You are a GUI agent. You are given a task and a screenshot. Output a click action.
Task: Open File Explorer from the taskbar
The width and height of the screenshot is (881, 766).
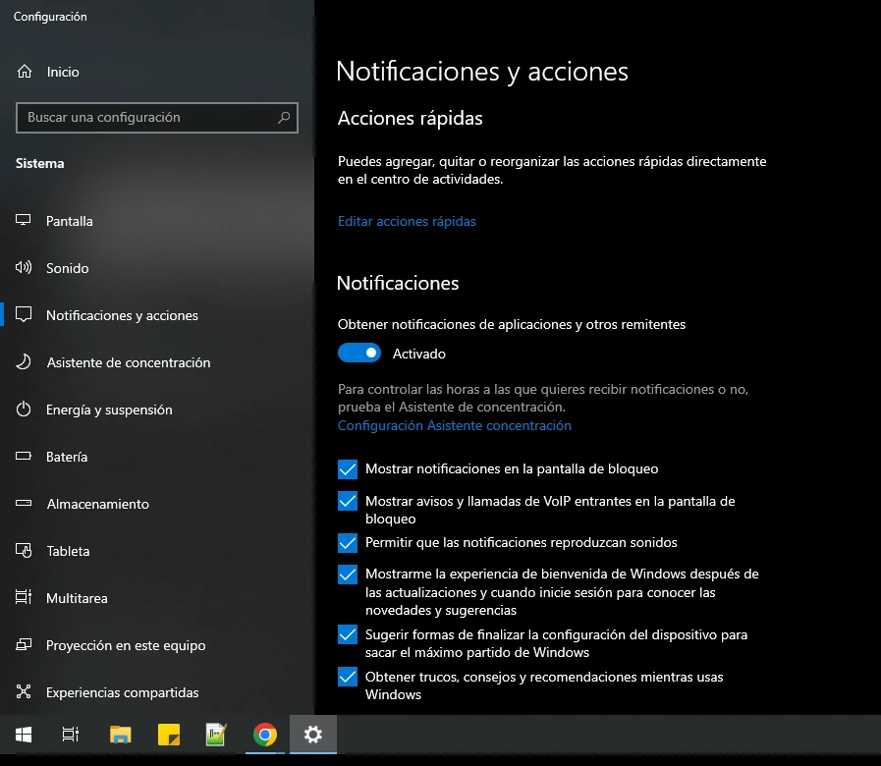120,734
